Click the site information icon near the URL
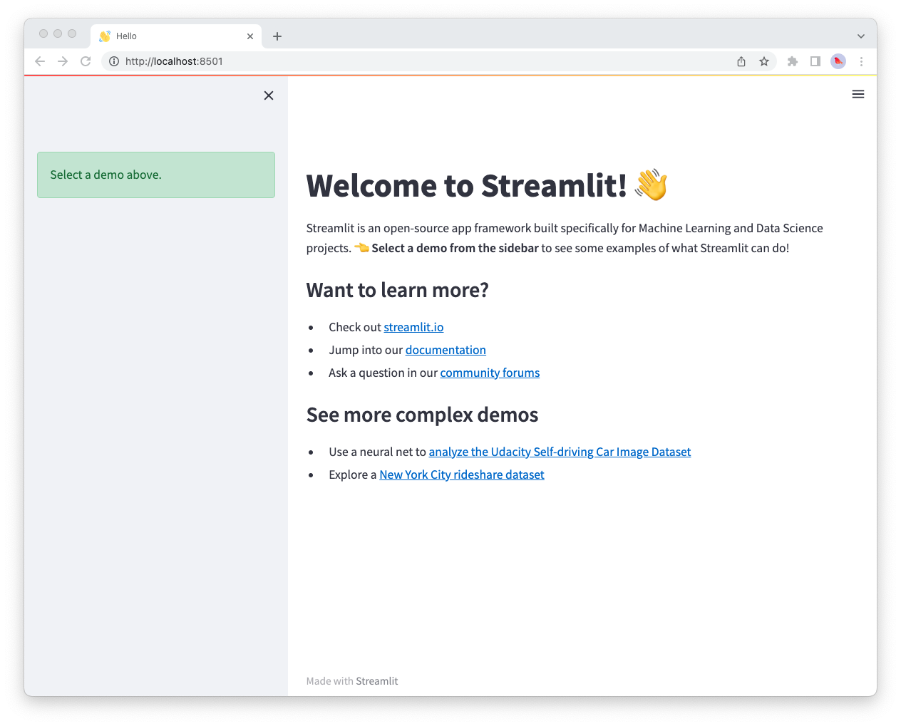The image size is (901, 726). coord(114,61)
